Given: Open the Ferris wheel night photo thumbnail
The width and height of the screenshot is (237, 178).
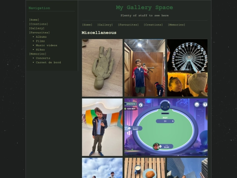Looking at the screenshot, I should [x=187, y=68].
